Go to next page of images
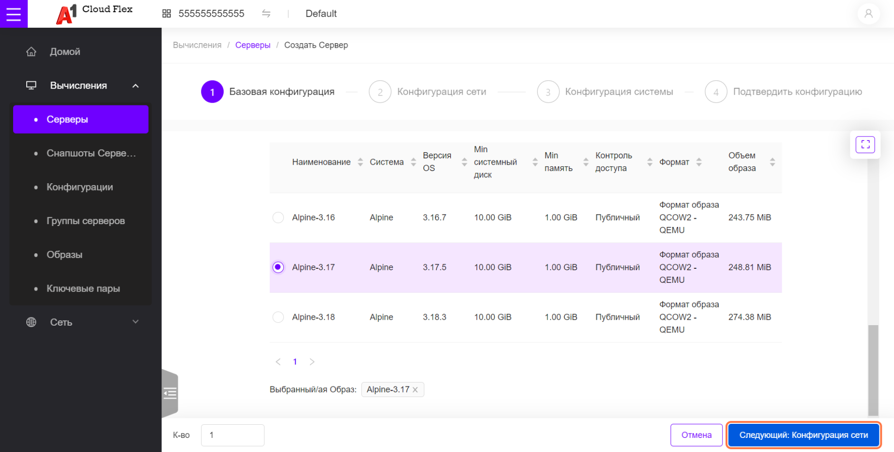 coord(312,362)
